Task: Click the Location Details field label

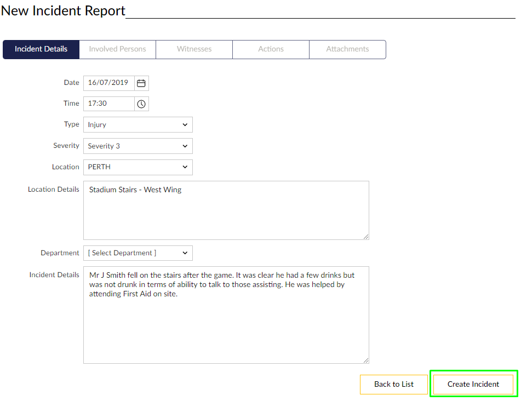Action: tap(54, 190)
